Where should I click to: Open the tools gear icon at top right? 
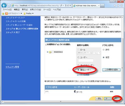[x=122, y=5]
